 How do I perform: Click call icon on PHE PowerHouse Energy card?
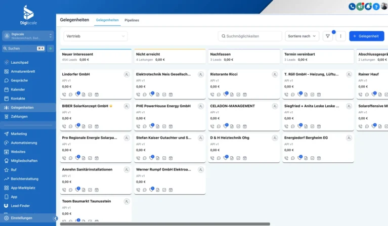(138, 126)
